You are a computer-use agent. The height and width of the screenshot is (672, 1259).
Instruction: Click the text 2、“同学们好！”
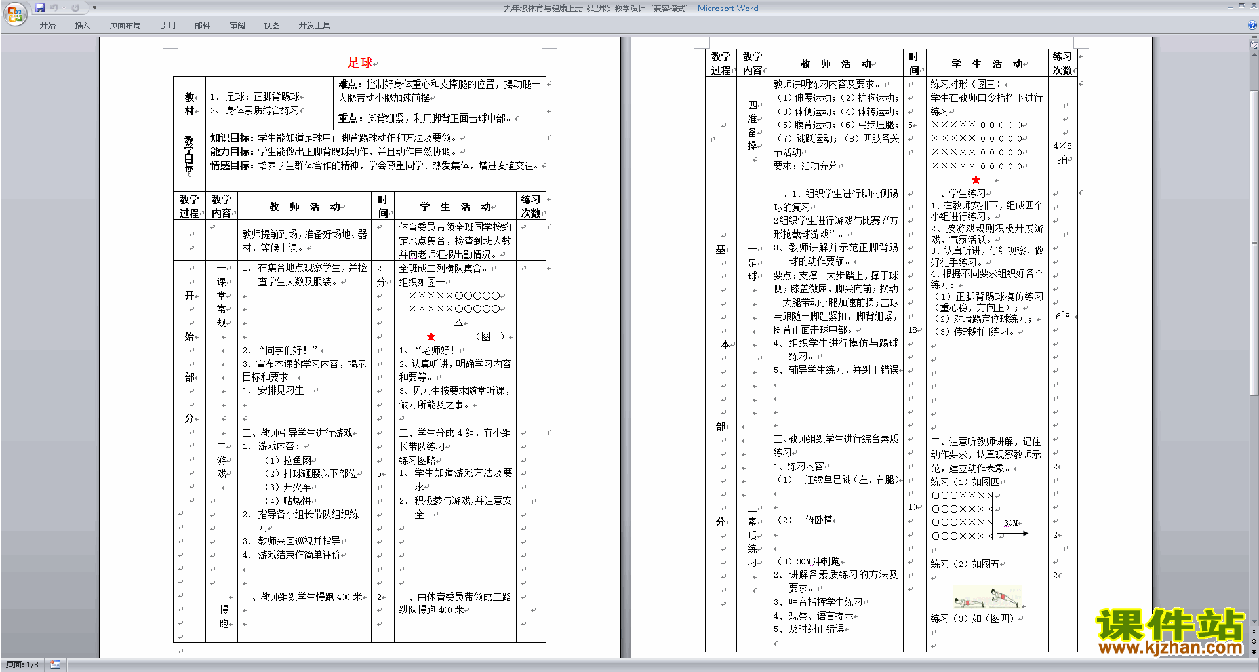click(x=280, y=350)
